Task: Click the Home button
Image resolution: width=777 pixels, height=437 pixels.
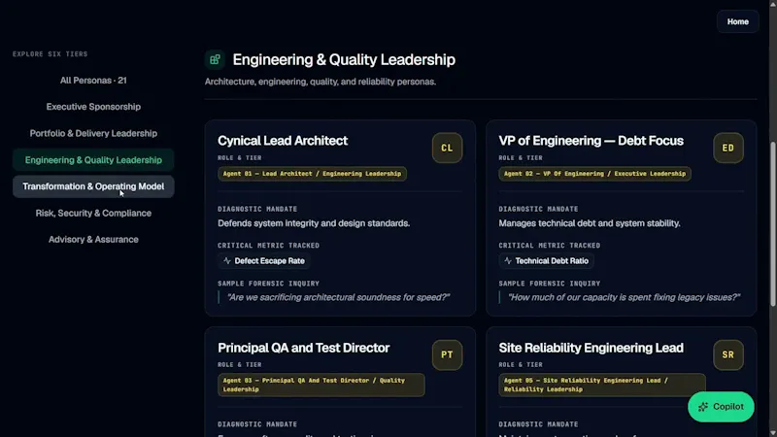Action: coord(737,21)
